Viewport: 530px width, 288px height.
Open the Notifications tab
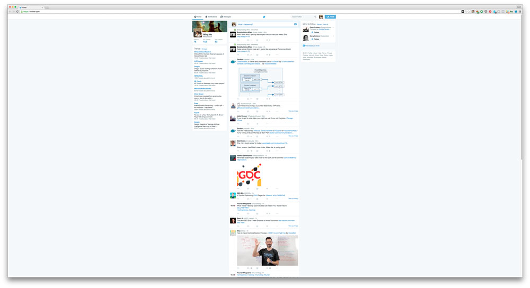(211, 16)
